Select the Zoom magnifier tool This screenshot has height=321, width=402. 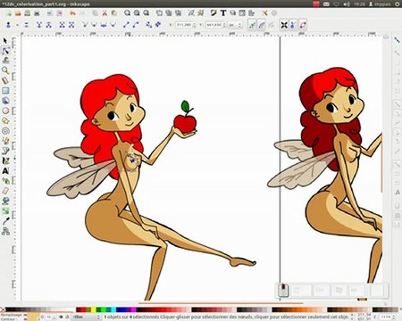coord(5,70)
